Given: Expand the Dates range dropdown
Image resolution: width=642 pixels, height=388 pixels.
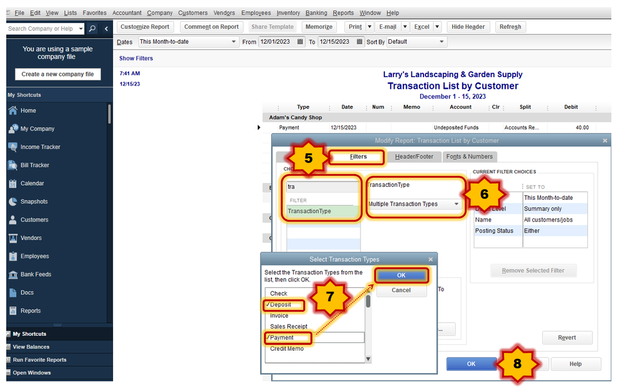Looking at the screenshot, I should [233, 42].
